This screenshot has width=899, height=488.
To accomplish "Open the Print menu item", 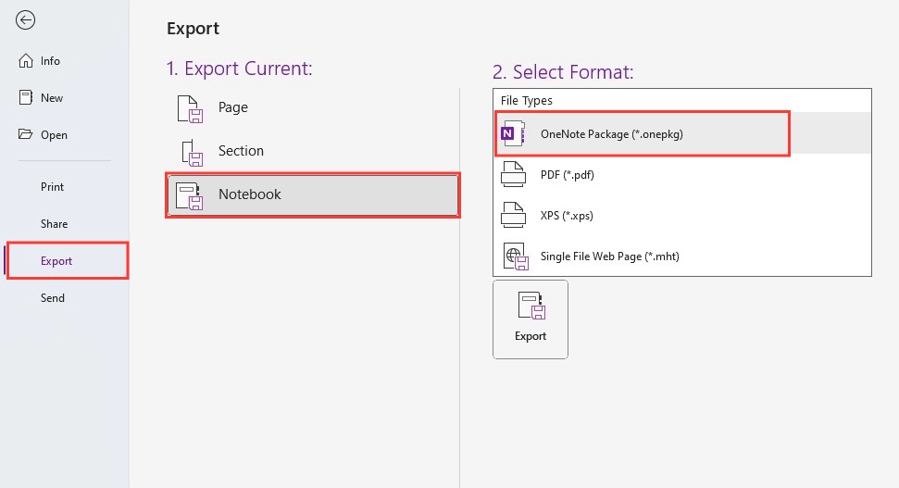I will pos(52,187).
